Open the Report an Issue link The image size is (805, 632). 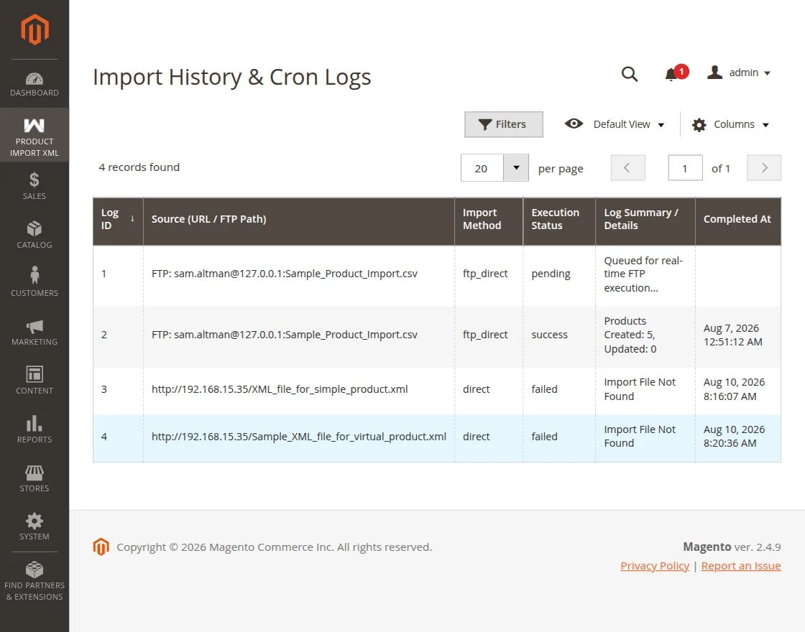pos(741,566)
